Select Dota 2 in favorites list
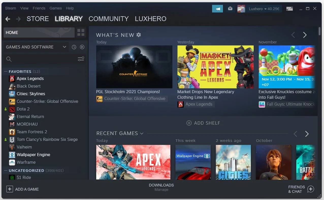Image resolution: width=324 pixels, height=200 pixels. [x=23, y=109]
